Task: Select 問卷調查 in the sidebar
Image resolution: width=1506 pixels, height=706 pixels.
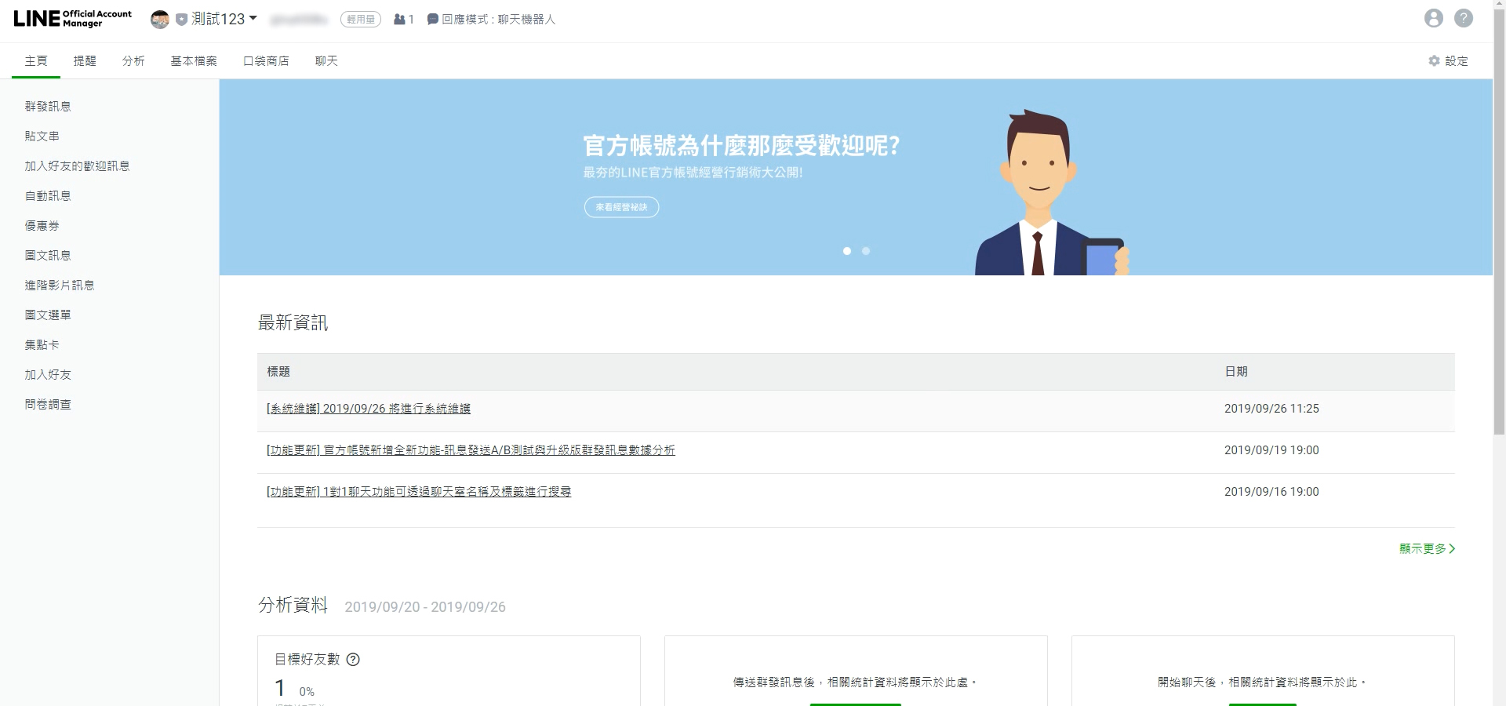Action: click(x=48, y=404)
